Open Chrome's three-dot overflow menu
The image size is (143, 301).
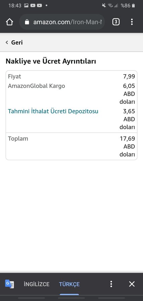pyautogui.click(x=132, y=22)
